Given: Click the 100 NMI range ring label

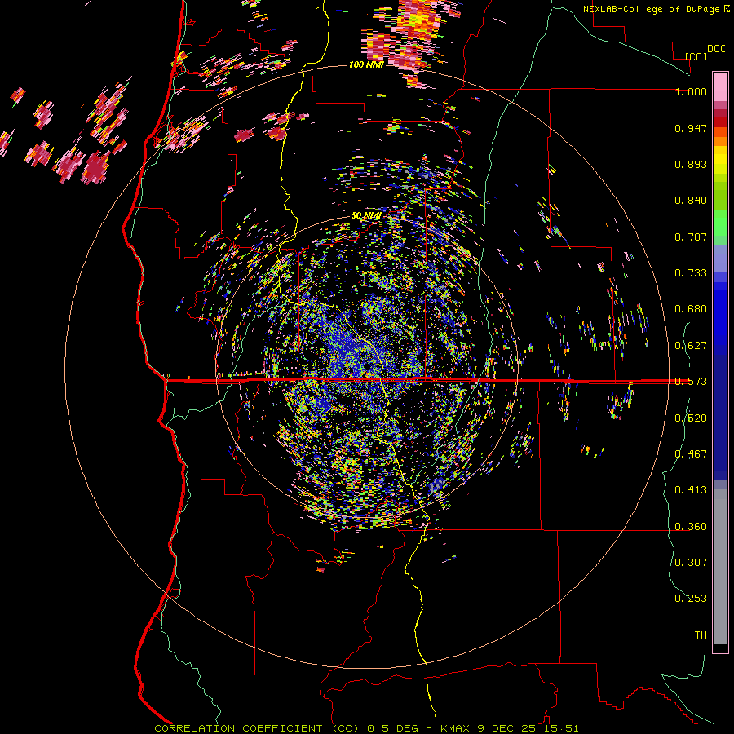Looking at the screenshot, I should point(365,64).
